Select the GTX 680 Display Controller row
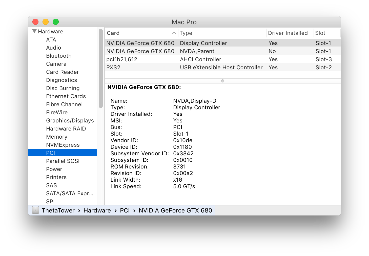This screenshot has width=369, height=256. [x=223, y=43]
